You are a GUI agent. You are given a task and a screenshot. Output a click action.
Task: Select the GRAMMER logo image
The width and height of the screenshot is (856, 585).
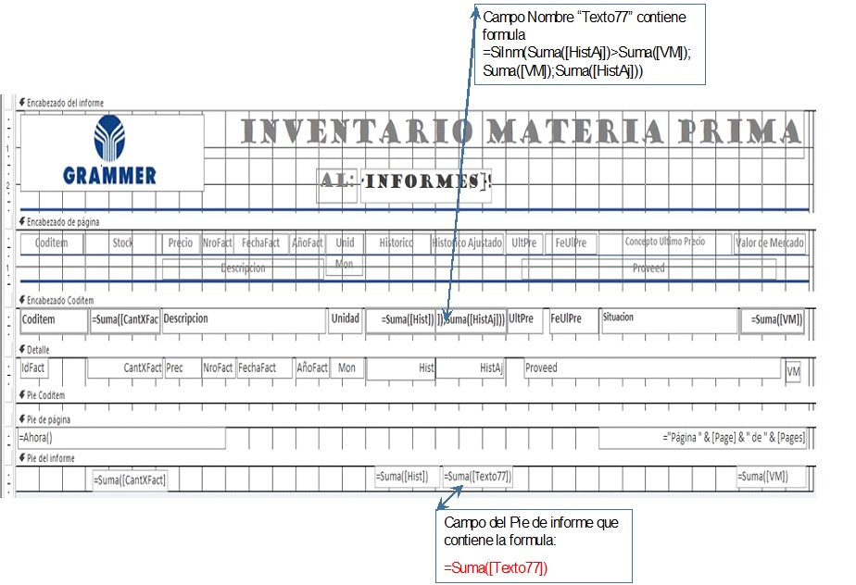(x=112, y=152)
